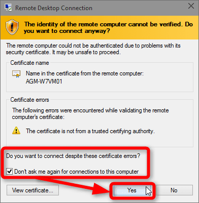Open the View certificate dialog
199x203 pixels.
[32, 190]
